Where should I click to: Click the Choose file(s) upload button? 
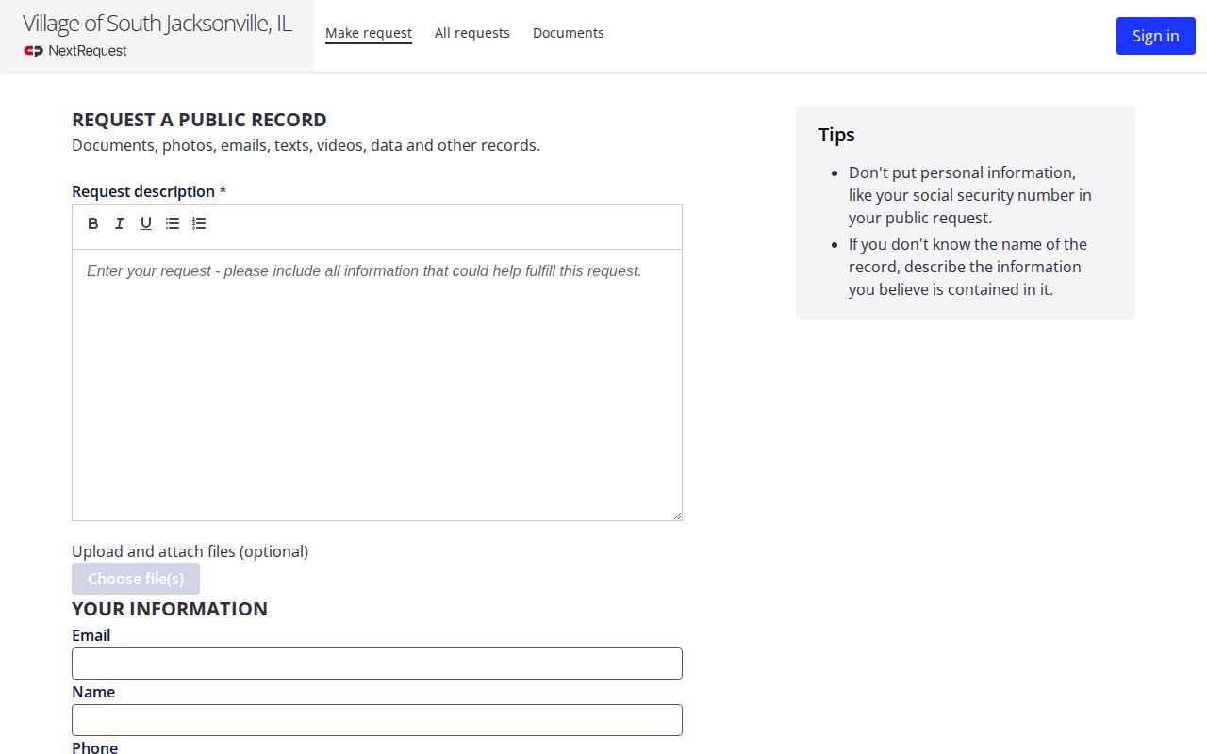[136, 579]
